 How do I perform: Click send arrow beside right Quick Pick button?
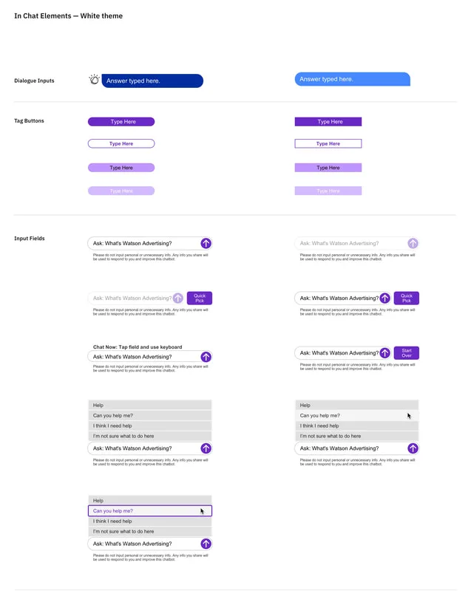(384, 298)
